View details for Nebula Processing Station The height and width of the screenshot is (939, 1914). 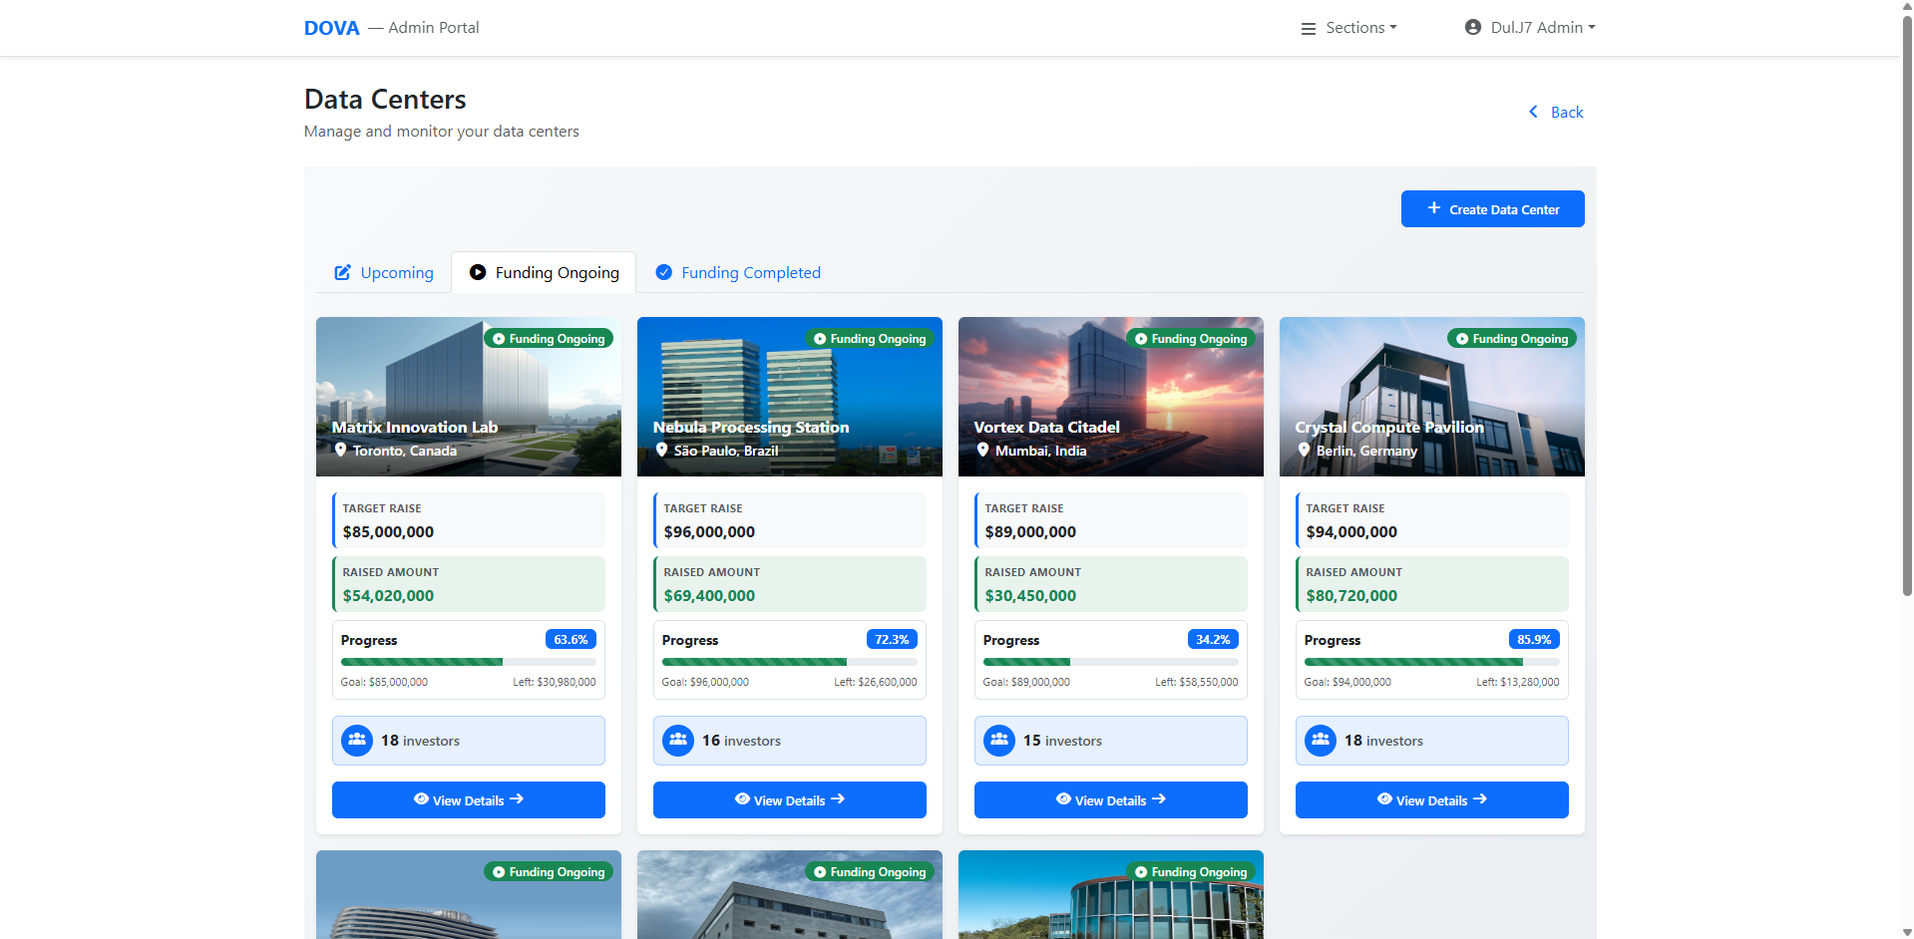coord(789,799)
